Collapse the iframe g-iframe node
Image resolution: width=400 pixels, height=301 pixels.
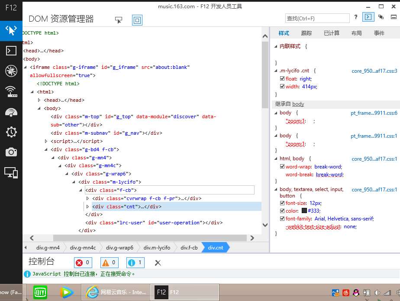coord(25,67)
